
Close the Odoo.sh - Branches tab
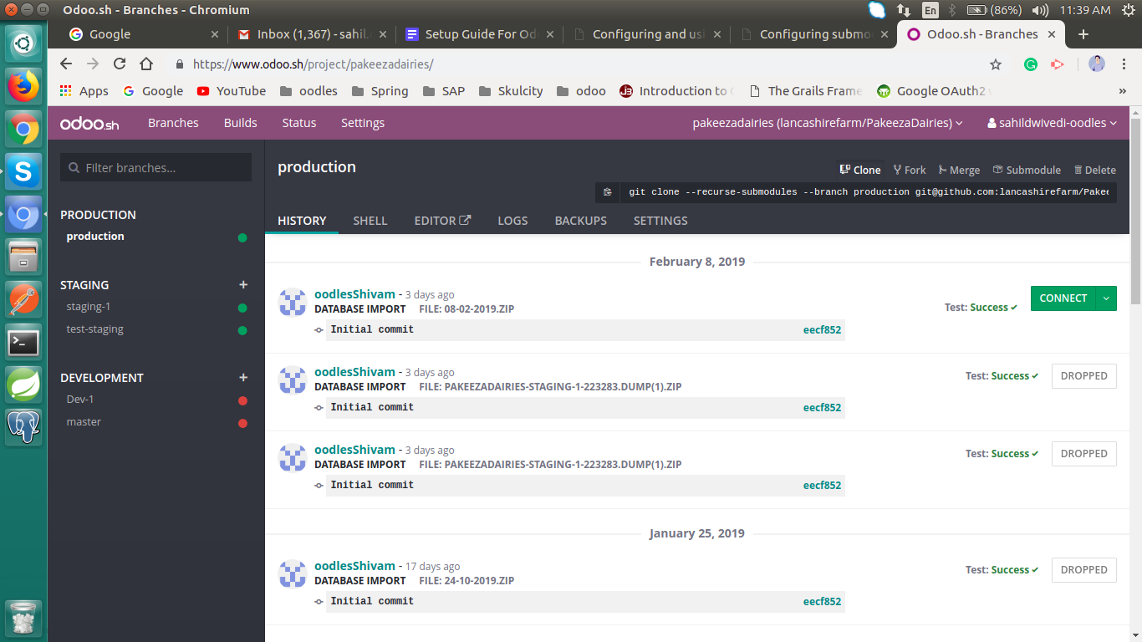point(1052,34)
